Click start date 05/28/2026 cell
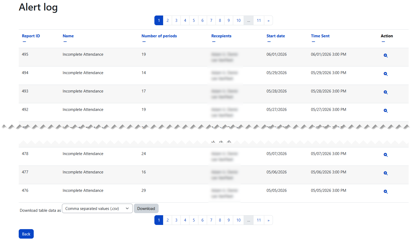The width and height of the screenshot is (411, 247). (x=276, y=91)
